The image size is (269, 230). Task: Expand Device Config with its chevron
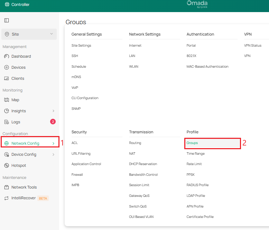coord(53,154)
